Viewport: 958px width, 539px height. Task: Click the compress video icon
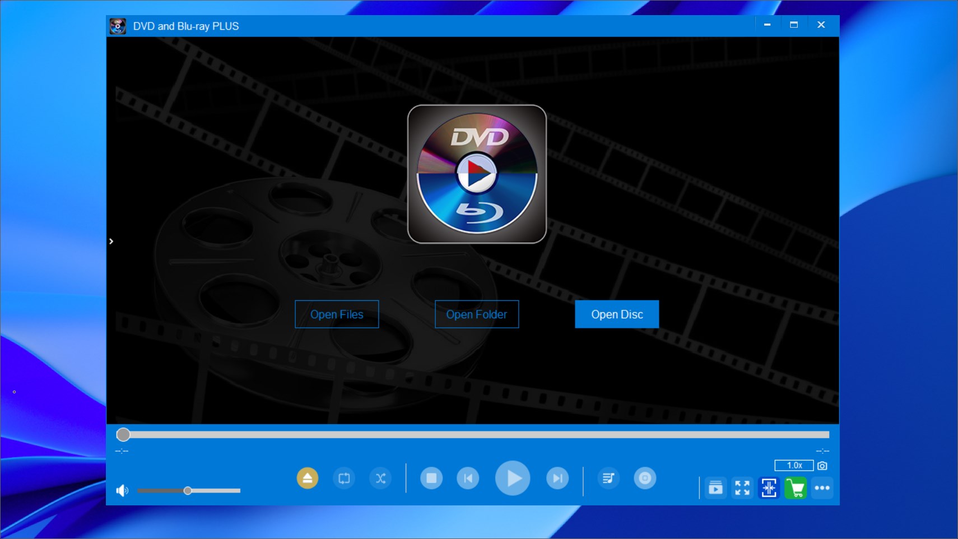click(769, 488)
